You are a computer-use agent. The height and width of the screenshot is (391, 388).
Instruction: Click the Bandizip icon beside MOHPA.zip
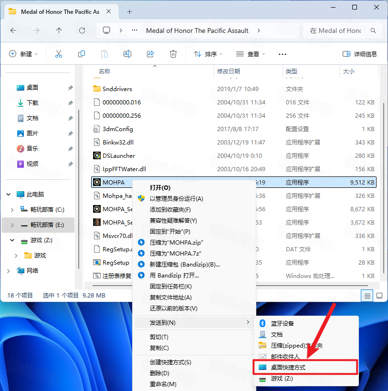(141, 242)
